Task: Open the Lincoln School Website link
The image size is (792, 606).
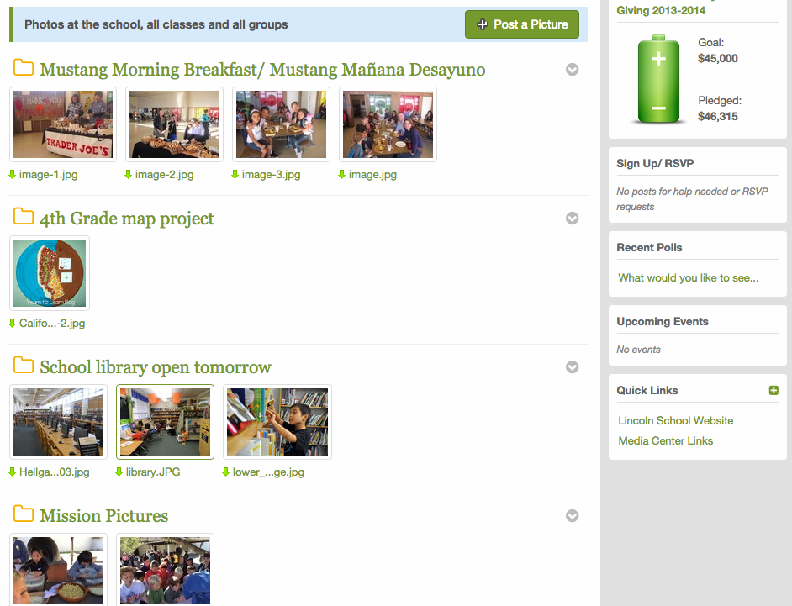Action: pyautogui.click(x=675, y=420)
